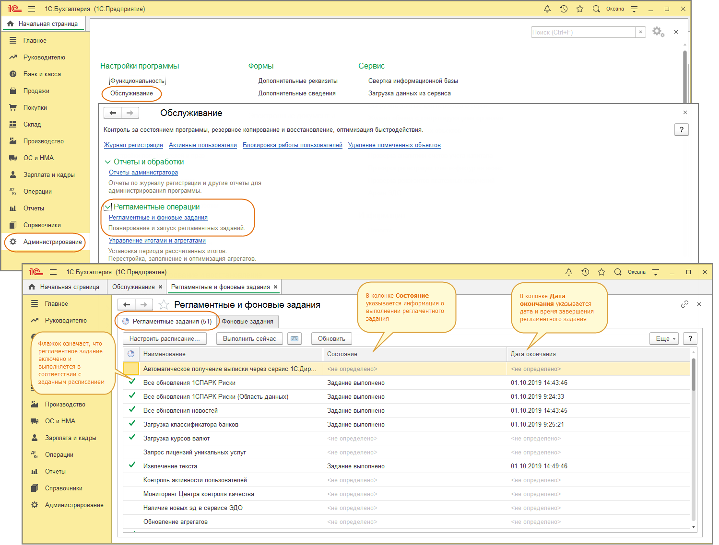This screenshot has width=719, height=545.
Task: Open Журнал регистрации link
Action: [x=133, y=145]
